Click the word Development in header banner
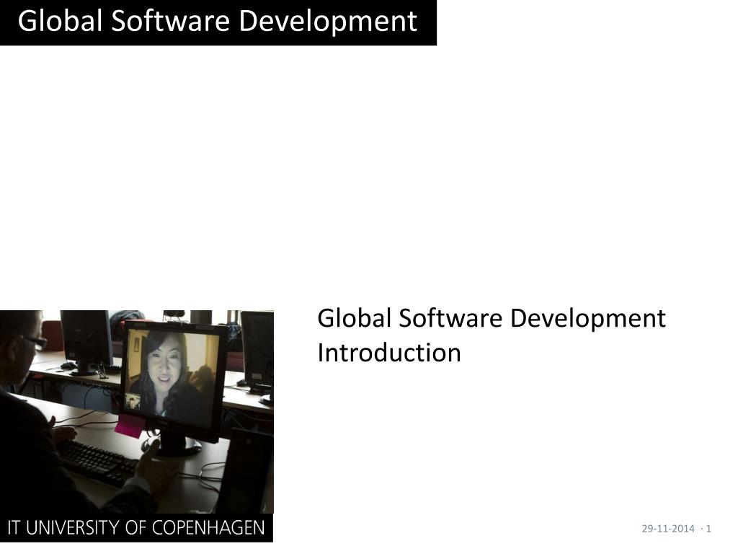Screen dimensions: 738x554 pyautogui.click(x=328, y=21)
